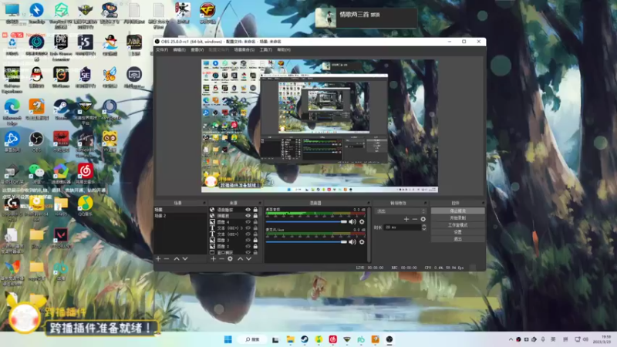The height and width of the screenshot is (347, 617).
Task: Open the 场景集合(S) menu in OBS
Action: coord(244,50)
